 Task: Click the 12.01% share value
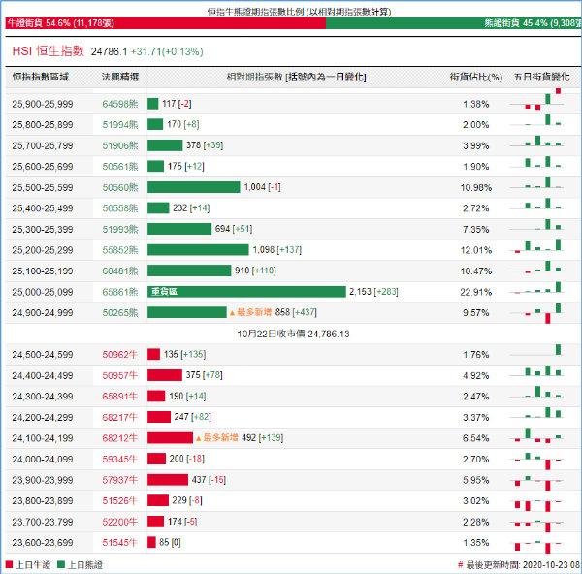(x=476, y=250)
